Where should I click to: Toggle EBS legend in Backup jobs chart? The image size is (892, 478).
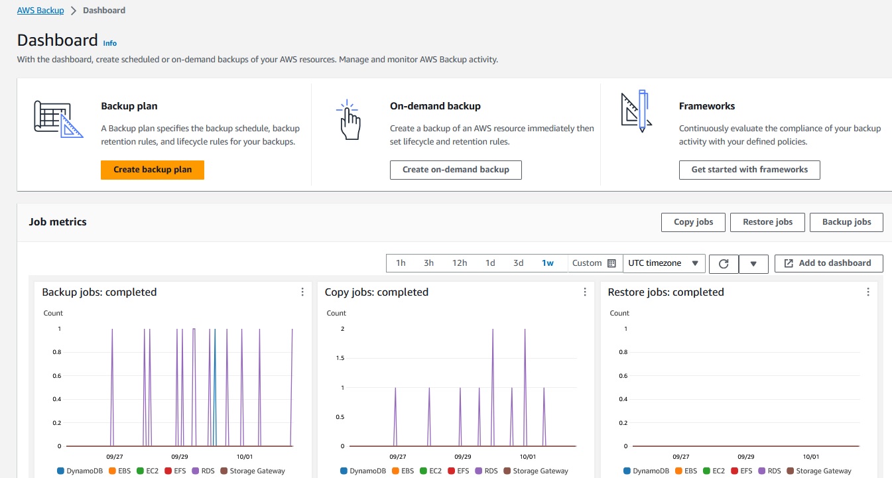coord(118,471)
